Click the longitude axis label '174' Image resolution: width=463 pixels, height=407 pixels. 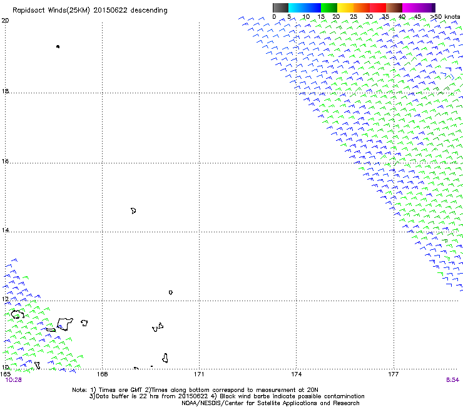(x=296, y=374)
